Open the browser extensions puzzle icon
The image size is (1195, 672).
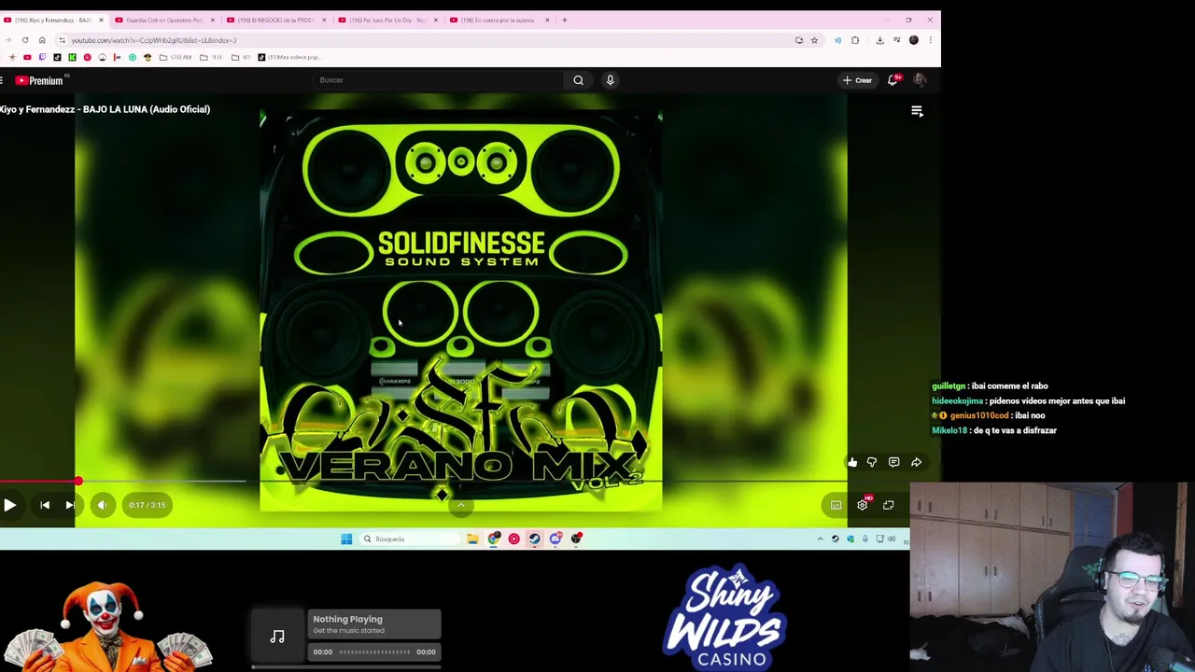pos(855,40)
